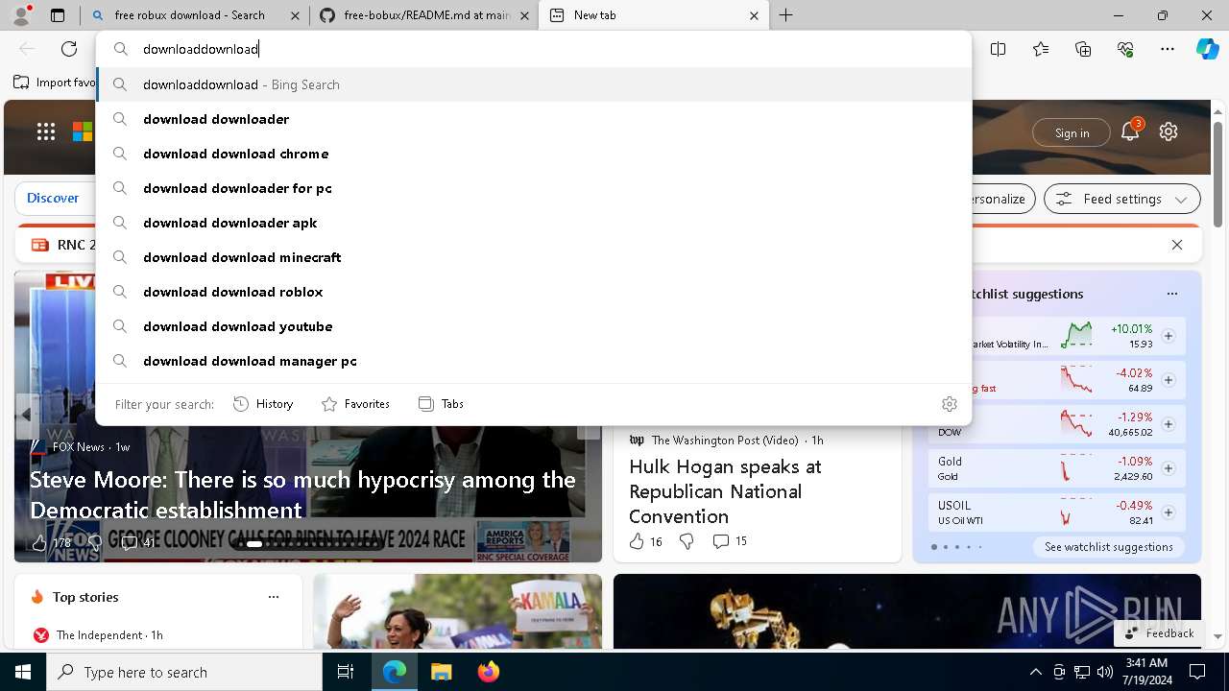This screenshot has height=691, width=1229.
Task: Select suggestion download download youtube
Action: coord(534,326)
